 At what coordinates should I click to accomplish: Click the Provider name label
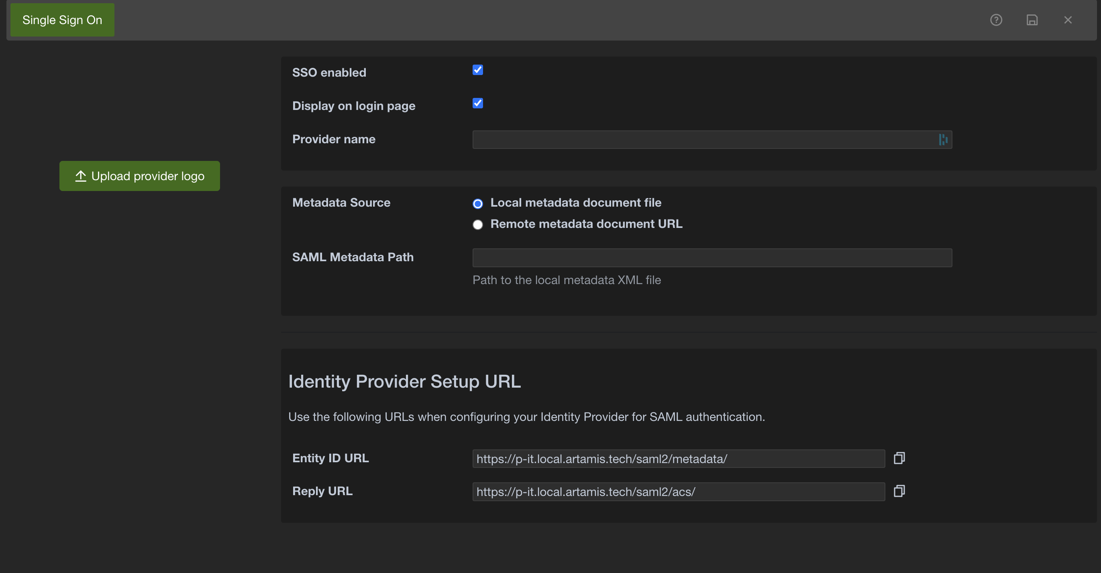tap(334, 139)
